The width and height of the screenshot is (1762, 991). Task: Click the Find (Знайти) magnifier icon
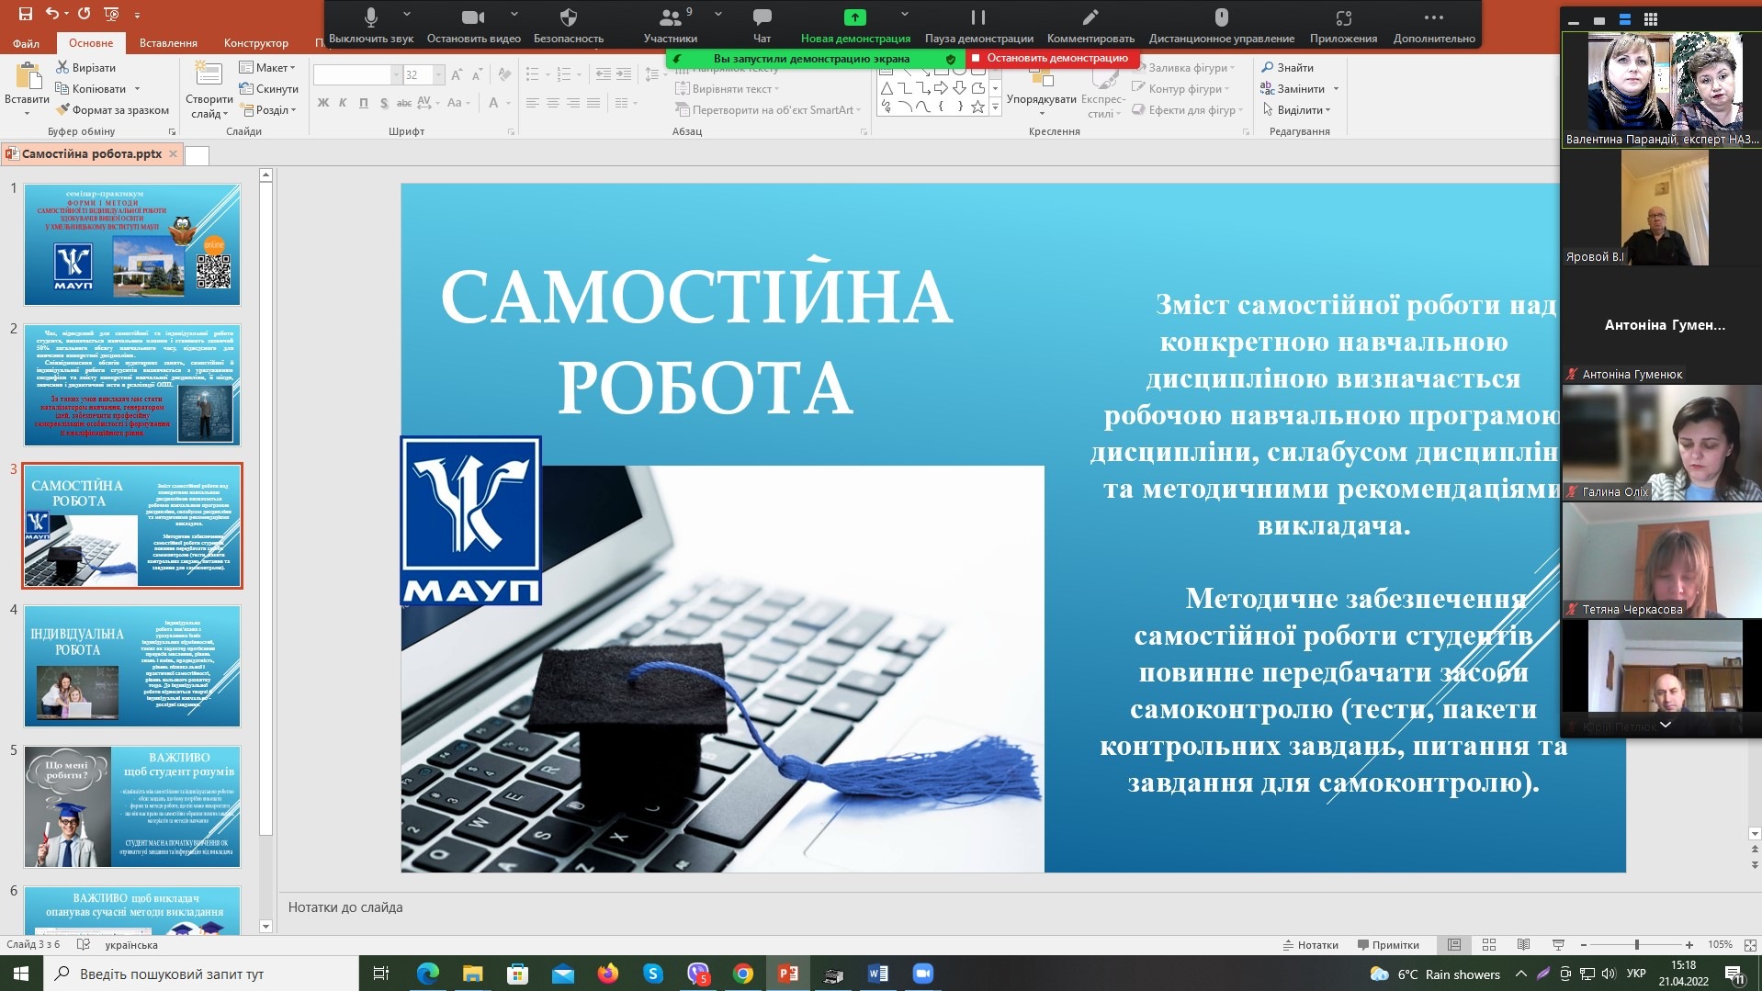pos(1268,68)
